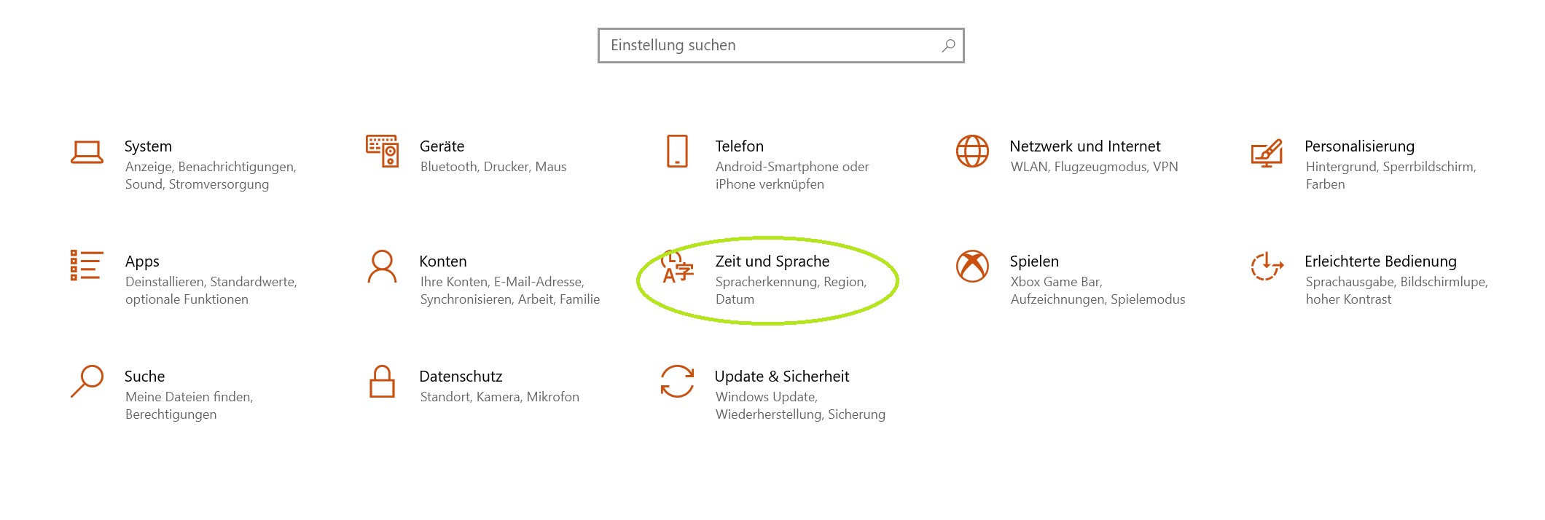
Task: Focus the Einstellung suchen field
Action: [781, 45]
